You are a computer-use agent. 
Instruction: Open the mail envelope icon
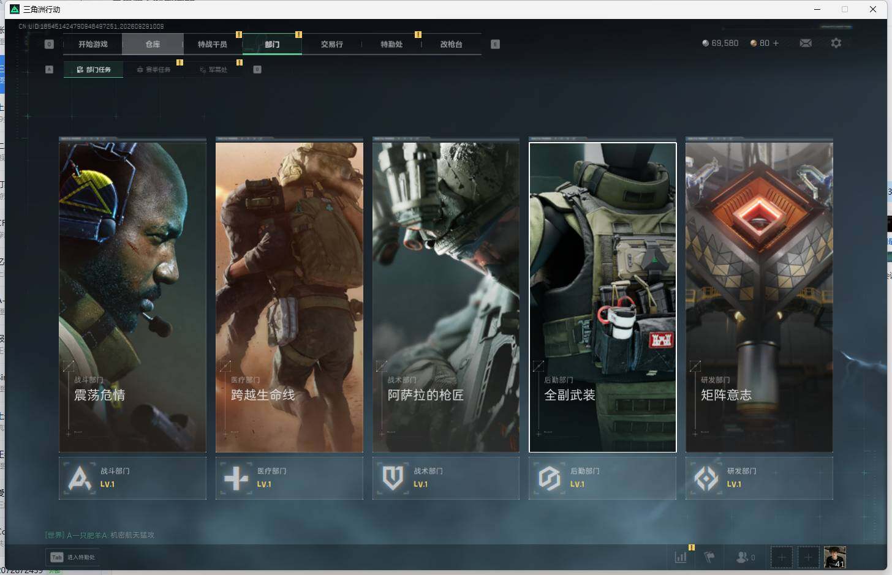(806, 43)
